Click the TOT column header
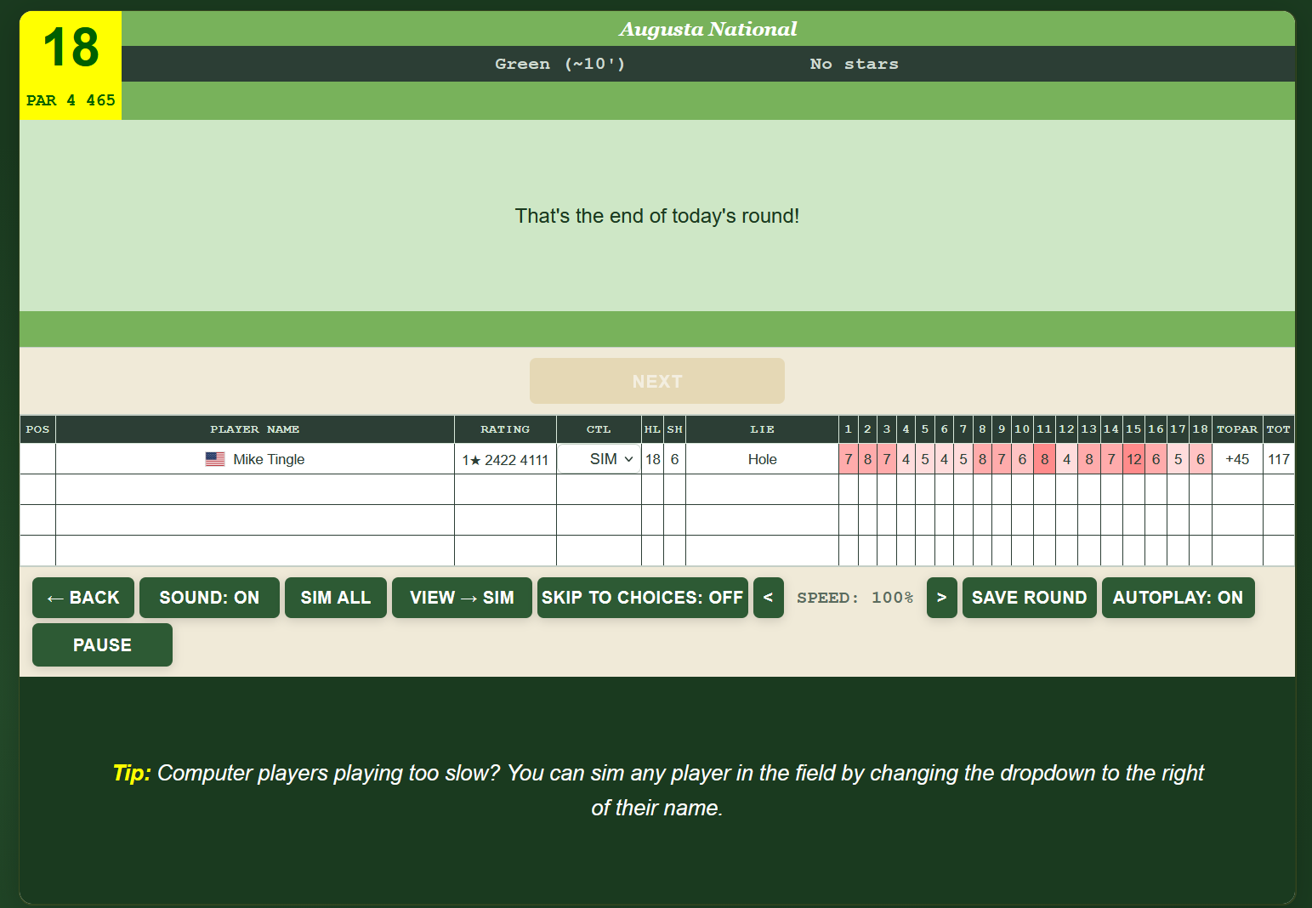 point(1279,429)
